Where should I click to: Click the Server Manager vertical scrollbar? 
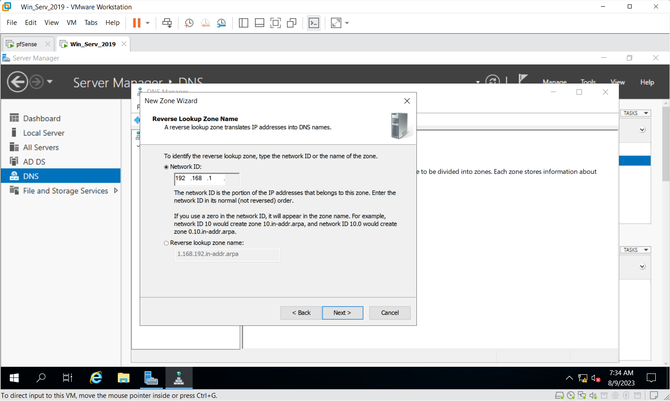click(666, 233)
